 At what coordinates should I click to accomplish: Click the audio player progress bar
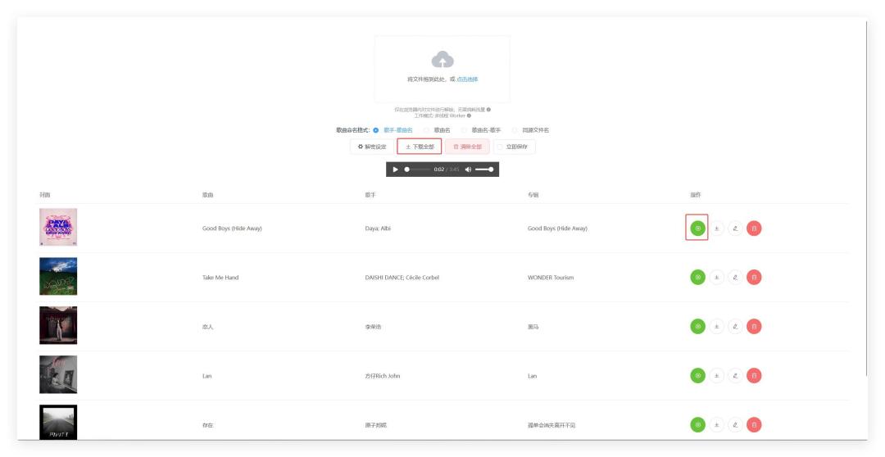(417, 170)
